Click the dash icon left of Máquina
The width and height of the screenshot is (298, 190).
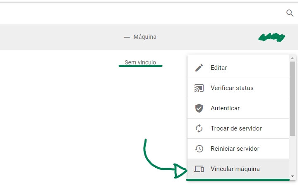(x=127, y=37)
